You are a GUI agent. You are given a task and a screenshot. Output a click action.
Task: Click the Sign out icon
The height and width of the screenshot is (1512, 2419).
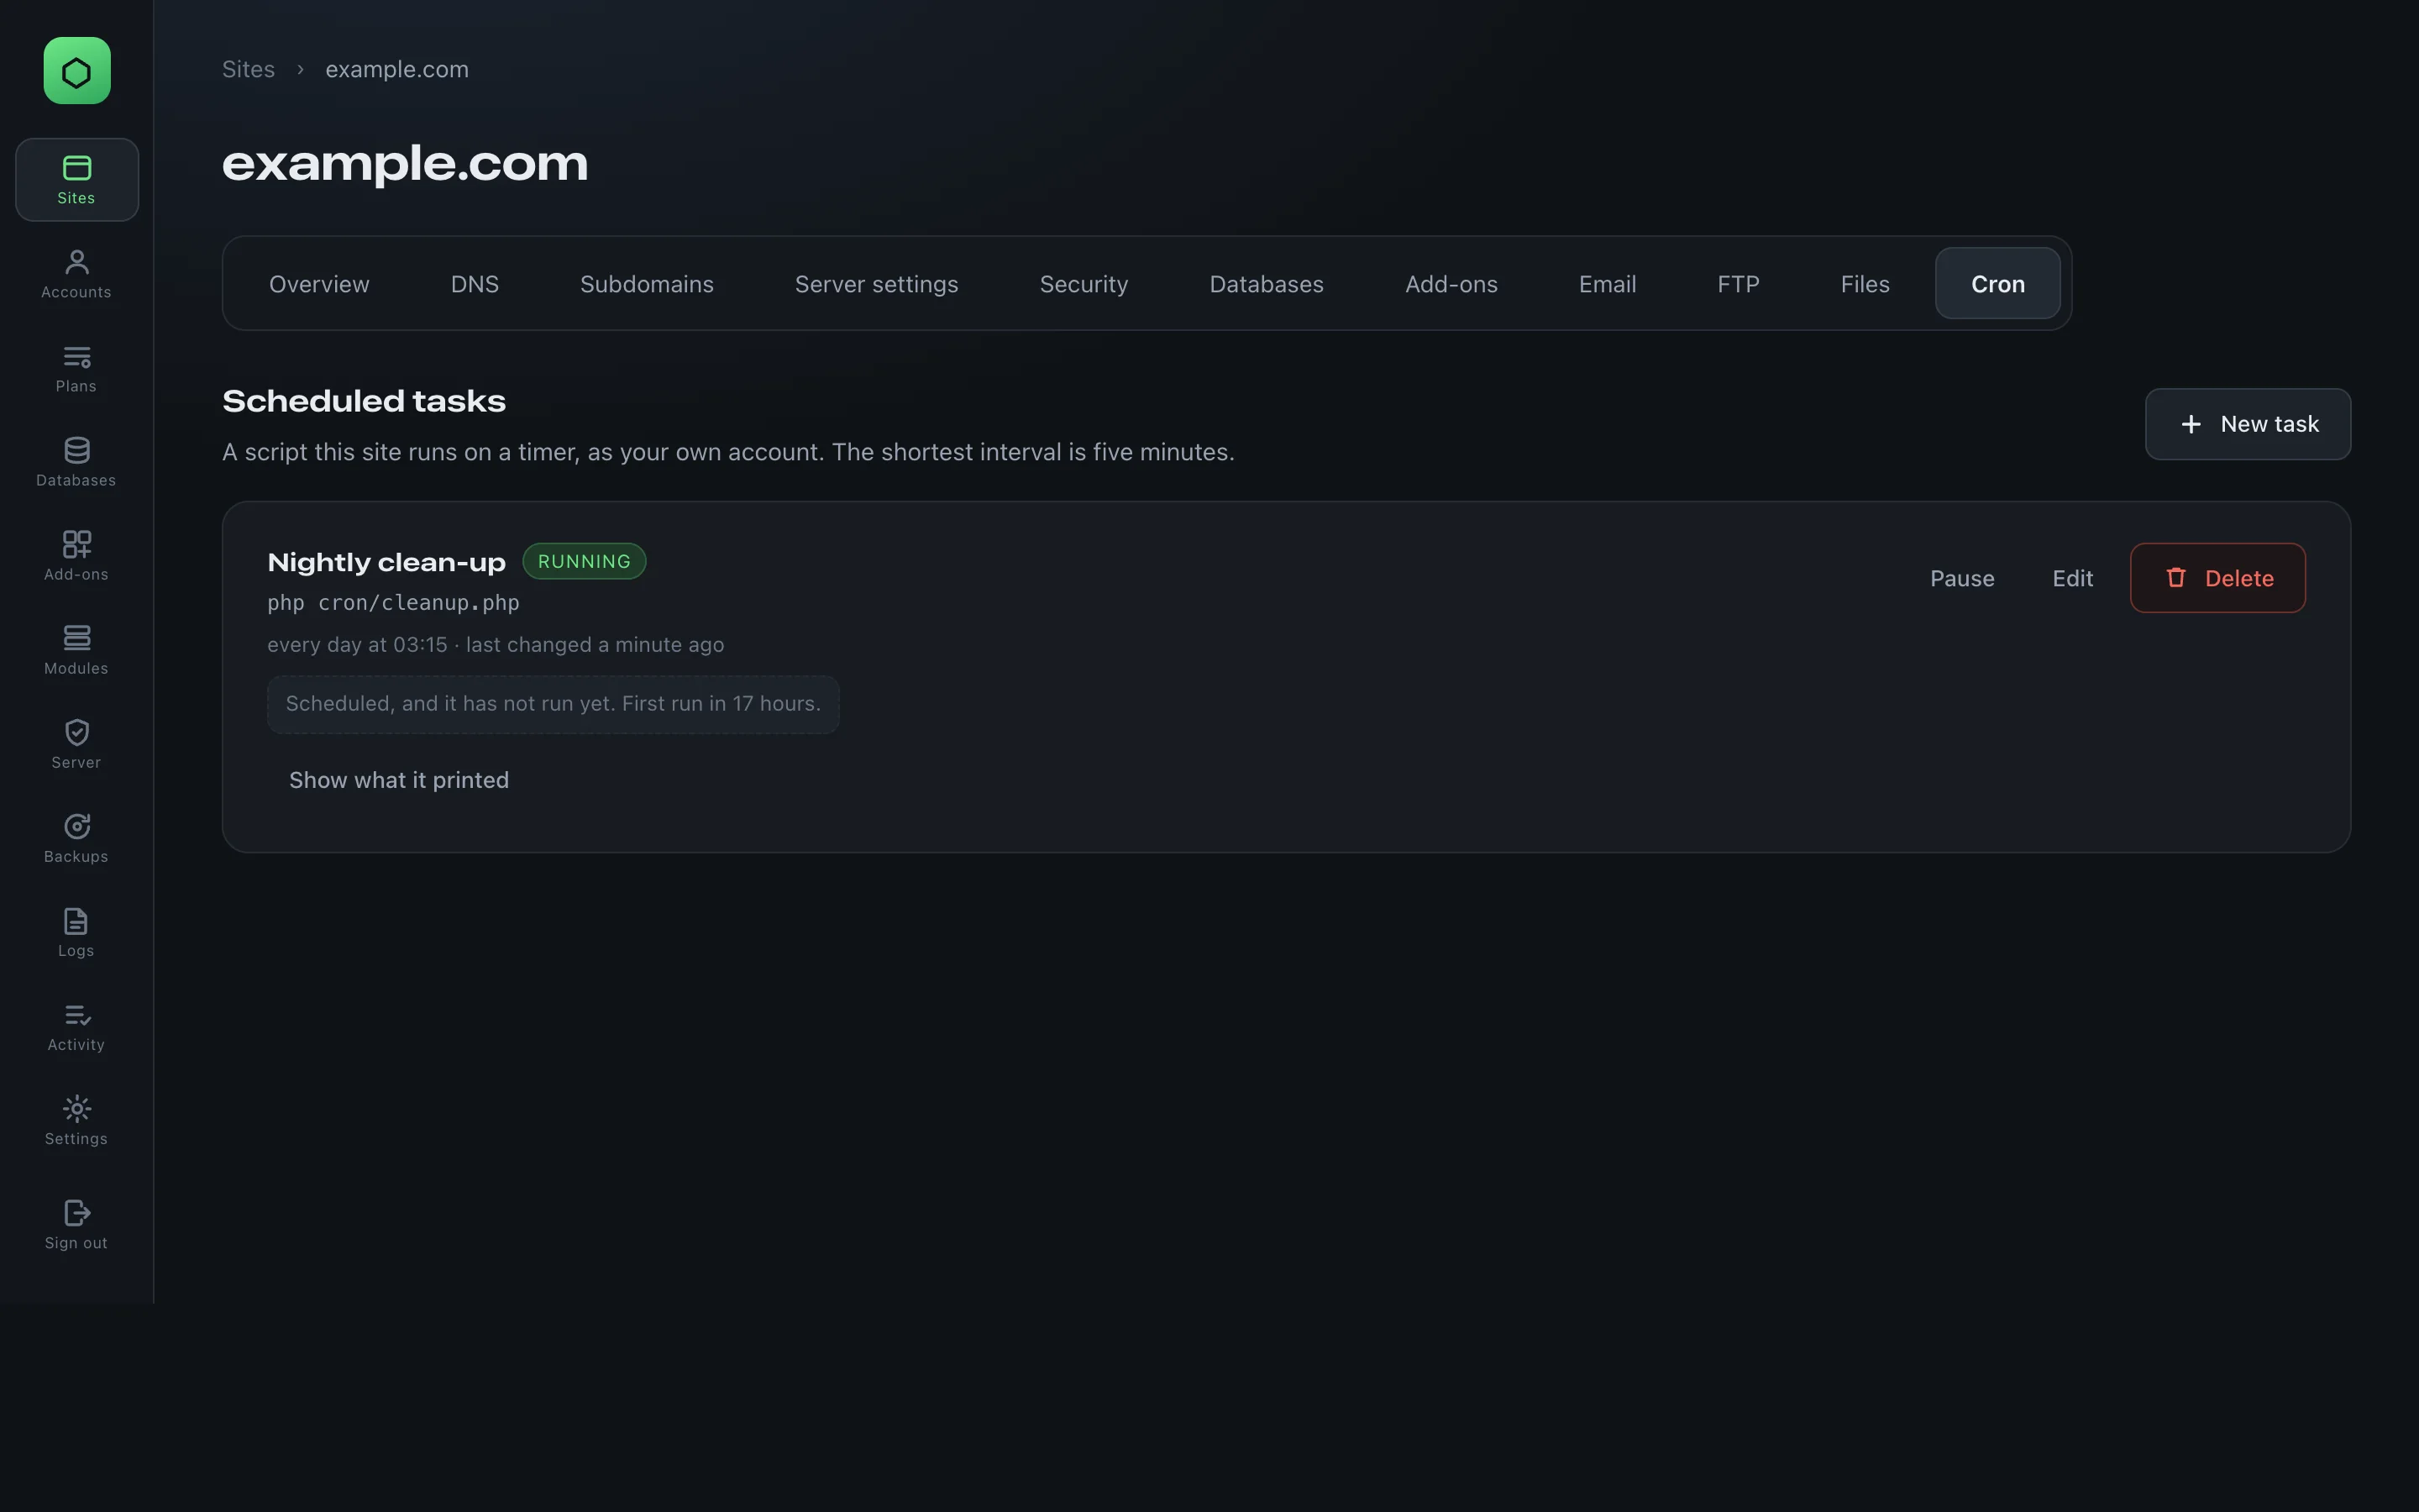tap(77, 1224)
